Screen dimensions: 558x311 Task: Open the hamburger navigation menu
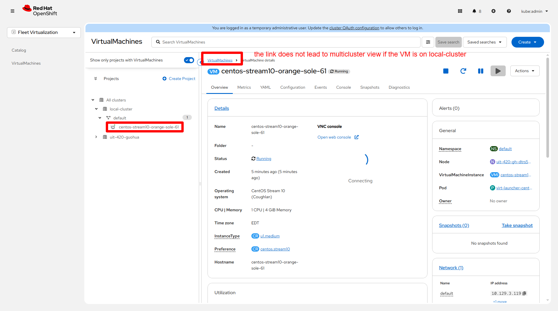click(12, 11)
